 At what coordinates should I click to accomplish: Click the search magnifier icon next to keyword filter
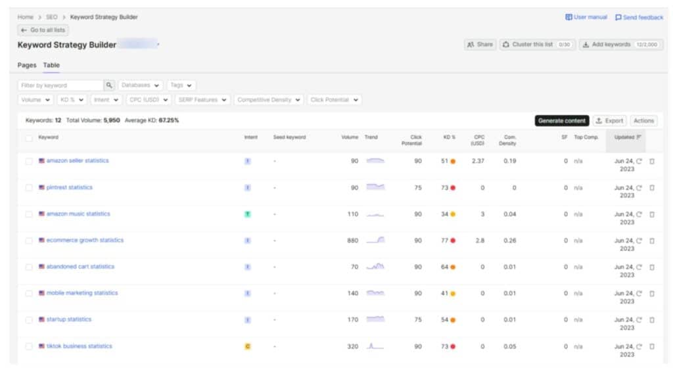pyautogui.click(x=109, y=85)
